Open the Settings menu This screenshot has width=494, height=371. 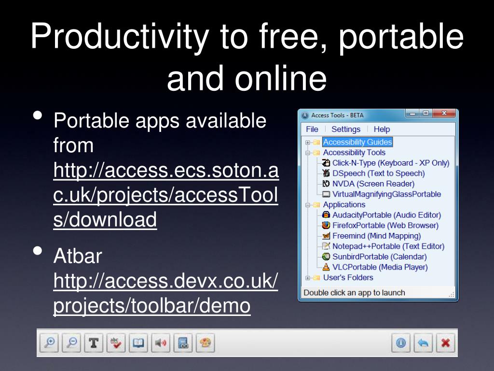pyautogui.click(x=345, y=129)
